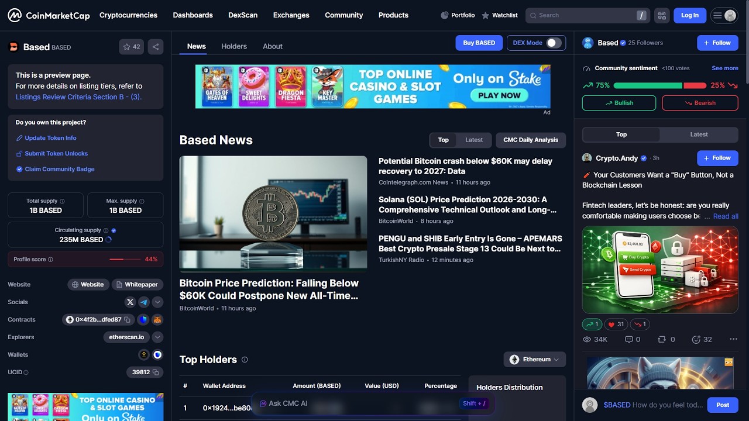Open the Dashboards menu
This screenshot has width=749, height=421.
193,15
